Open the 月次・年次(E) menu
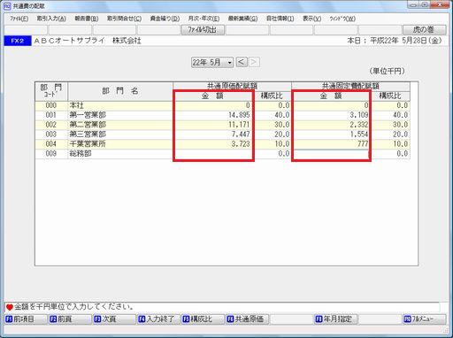 203,19
